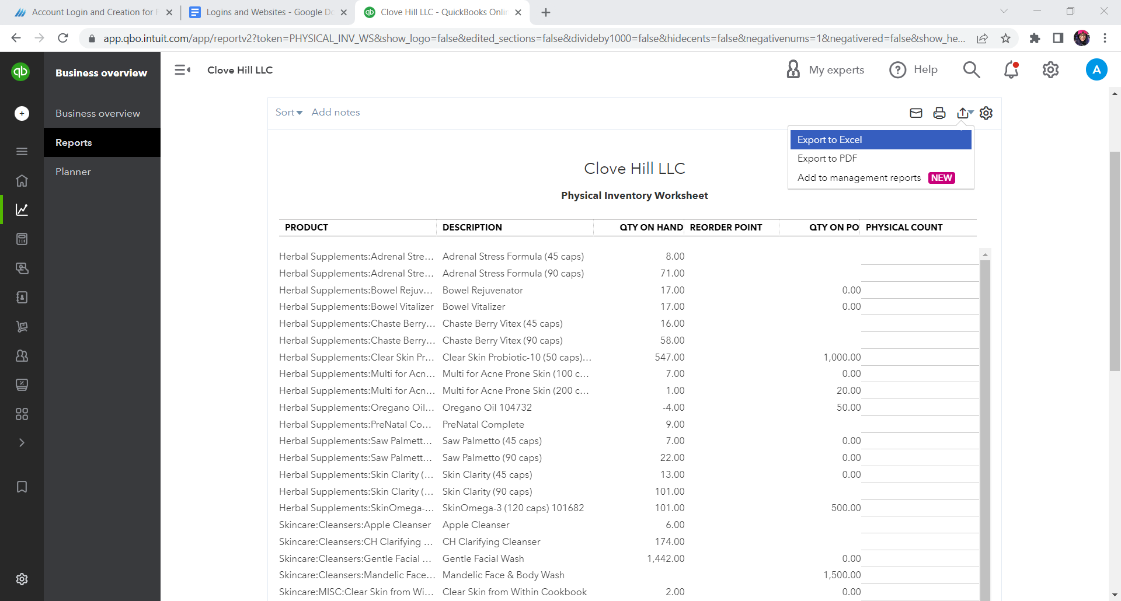The height and width of the screenshot is (601, 1121).
Task: Collapse navigation with menu toggle icon
Action: (x=182, y=70)
